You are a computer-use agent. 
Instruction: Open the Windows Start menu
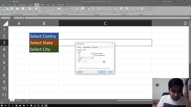(2, 106)
